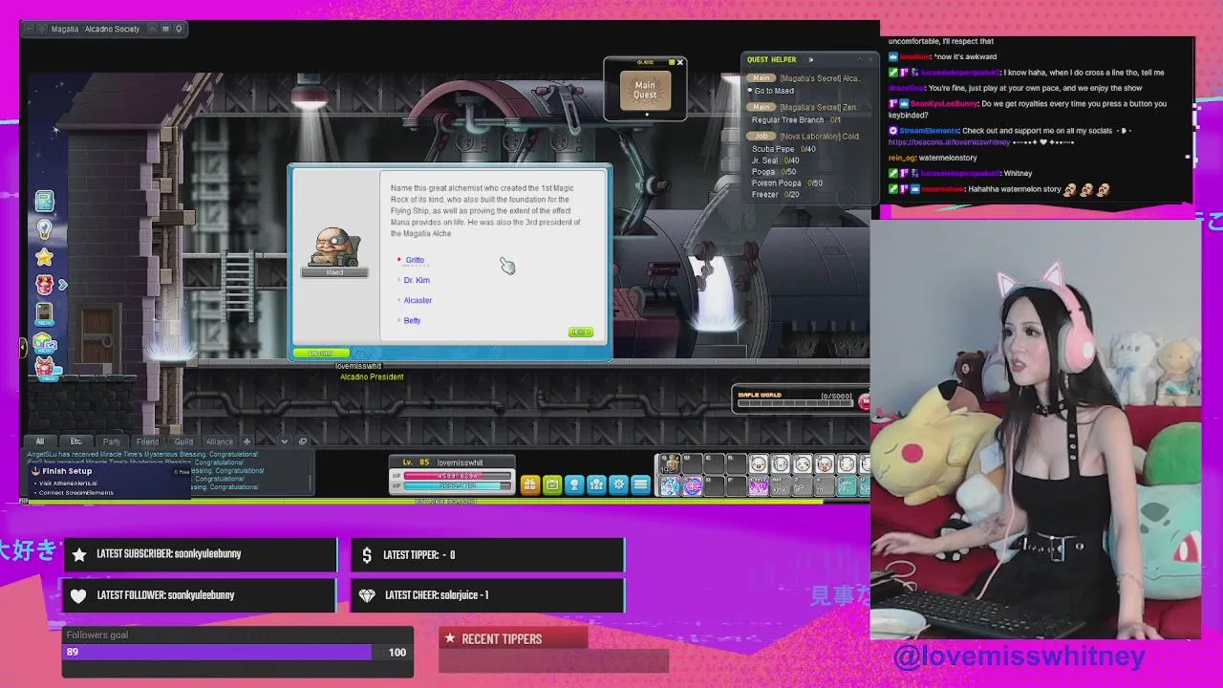Viewport: 1223px width, 688px height.
Task: Open the arcade machine icon in left sidebar
Action: pos(44,312)
